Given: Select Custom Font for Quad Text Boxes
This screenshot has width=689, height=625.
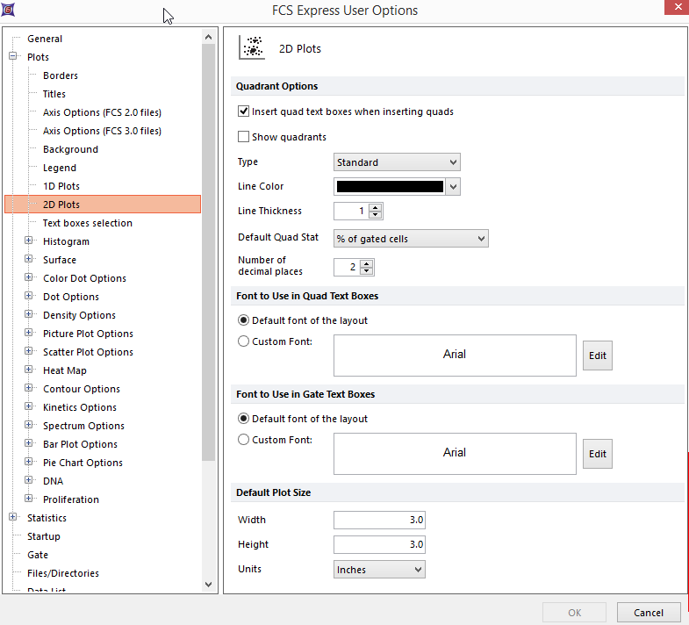Looking at the screenshot, I should pos(244,341).
